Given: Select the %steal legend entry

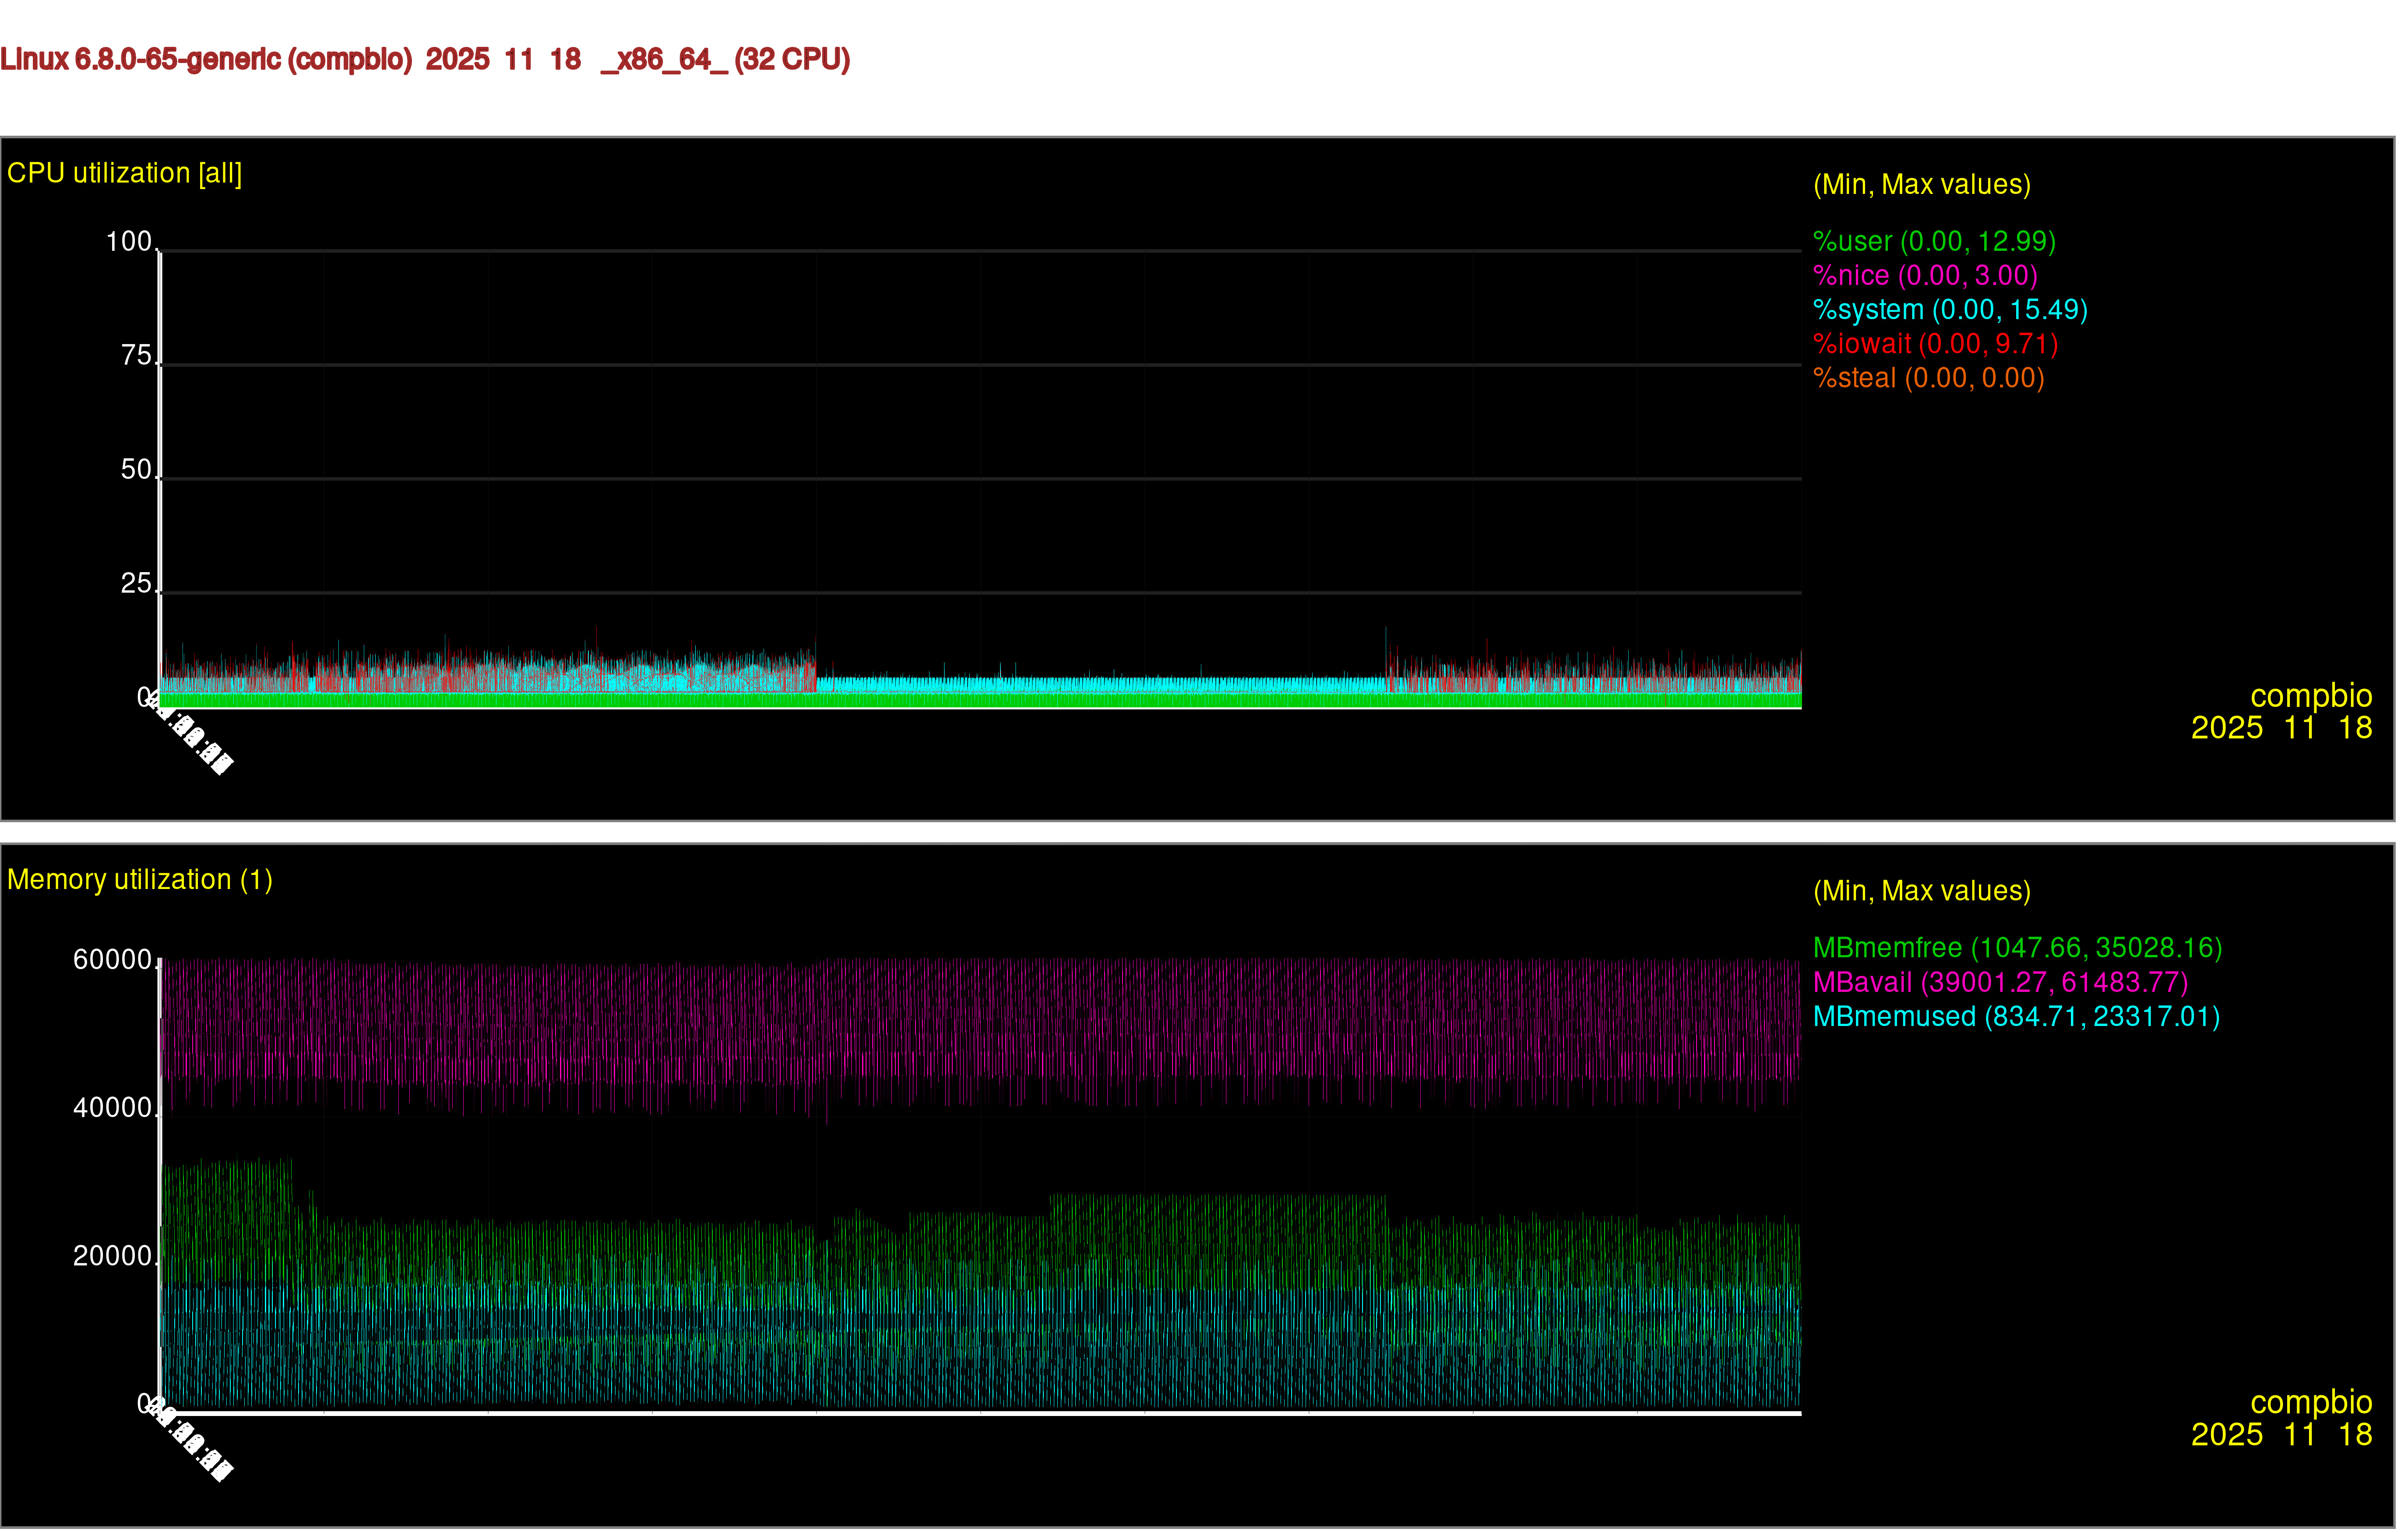Looking at the screenshot, I should [x=1928, y=378].
